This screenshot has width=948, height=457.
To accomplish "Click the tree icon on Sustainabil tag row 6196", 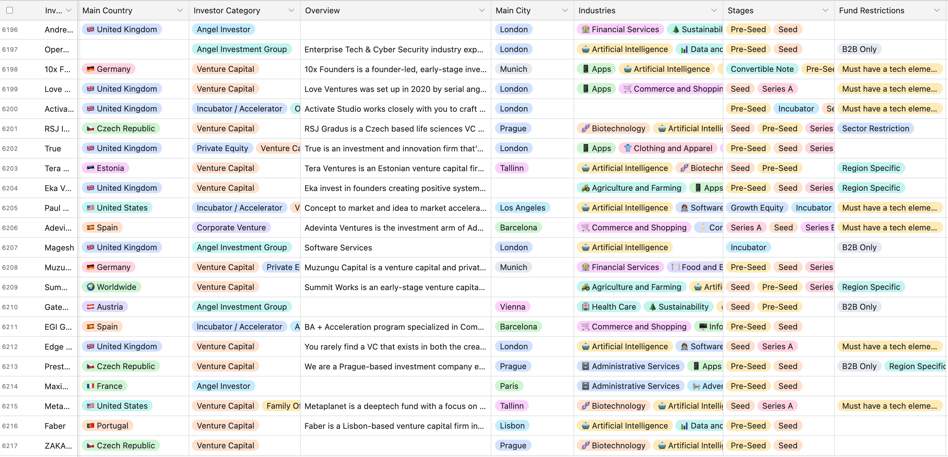I will tap(676, 29).
